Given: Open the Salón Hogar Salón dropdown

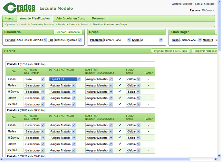Looking at the screenshot, I should point(191,40).
